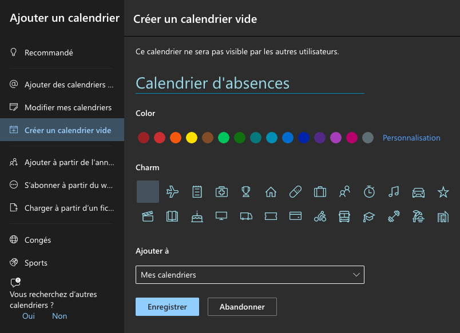
Task: Pick the stopwatch charm icon
Action: 369,192
